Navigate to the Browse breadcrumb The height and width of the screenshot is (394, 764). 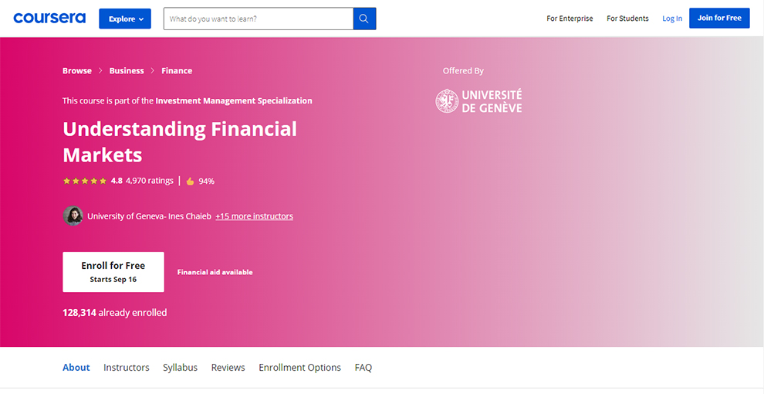pyautogui.click(x=77, y=70)
